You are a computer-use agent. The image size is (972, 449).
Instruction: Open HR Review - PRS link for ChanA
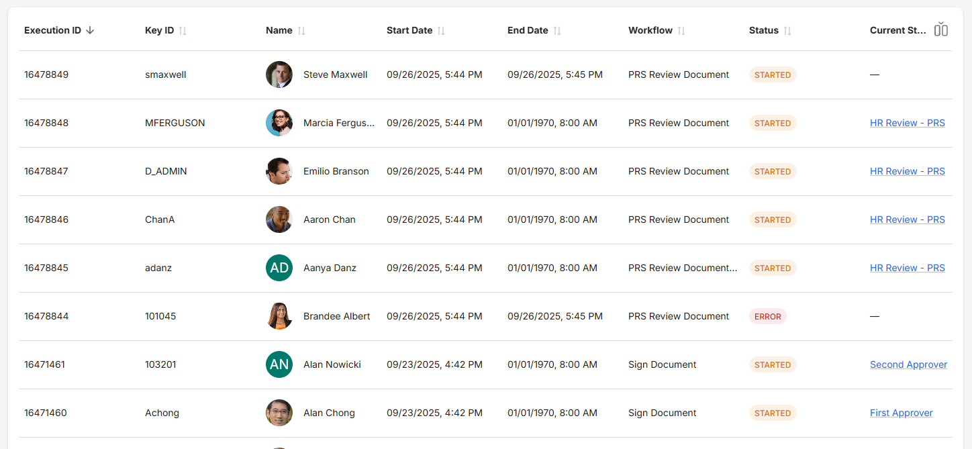coord(907,219)
